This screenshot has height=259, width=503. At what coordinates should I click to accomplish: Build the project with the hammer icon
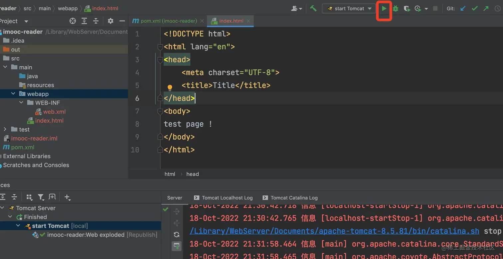pos(313,9)
